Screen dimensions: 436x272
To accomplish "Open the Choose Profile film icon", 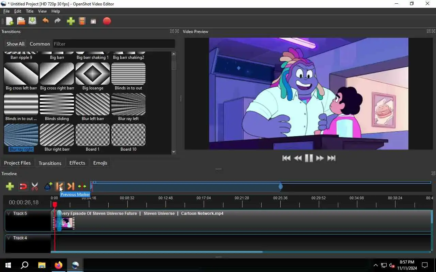I will (x=82, y=21).
